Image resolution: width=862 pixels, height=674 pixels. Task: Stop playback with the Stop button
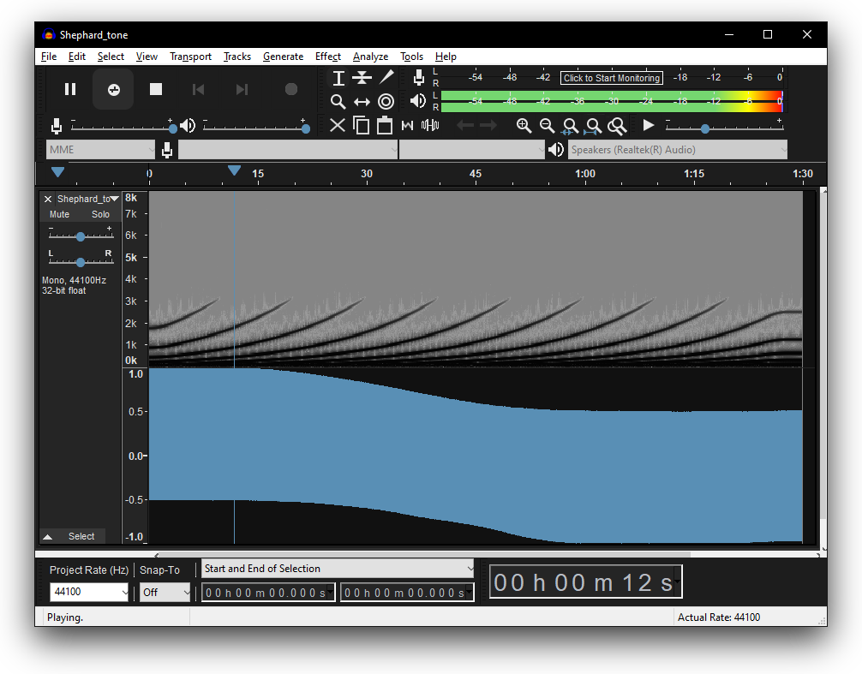(156, 89)
